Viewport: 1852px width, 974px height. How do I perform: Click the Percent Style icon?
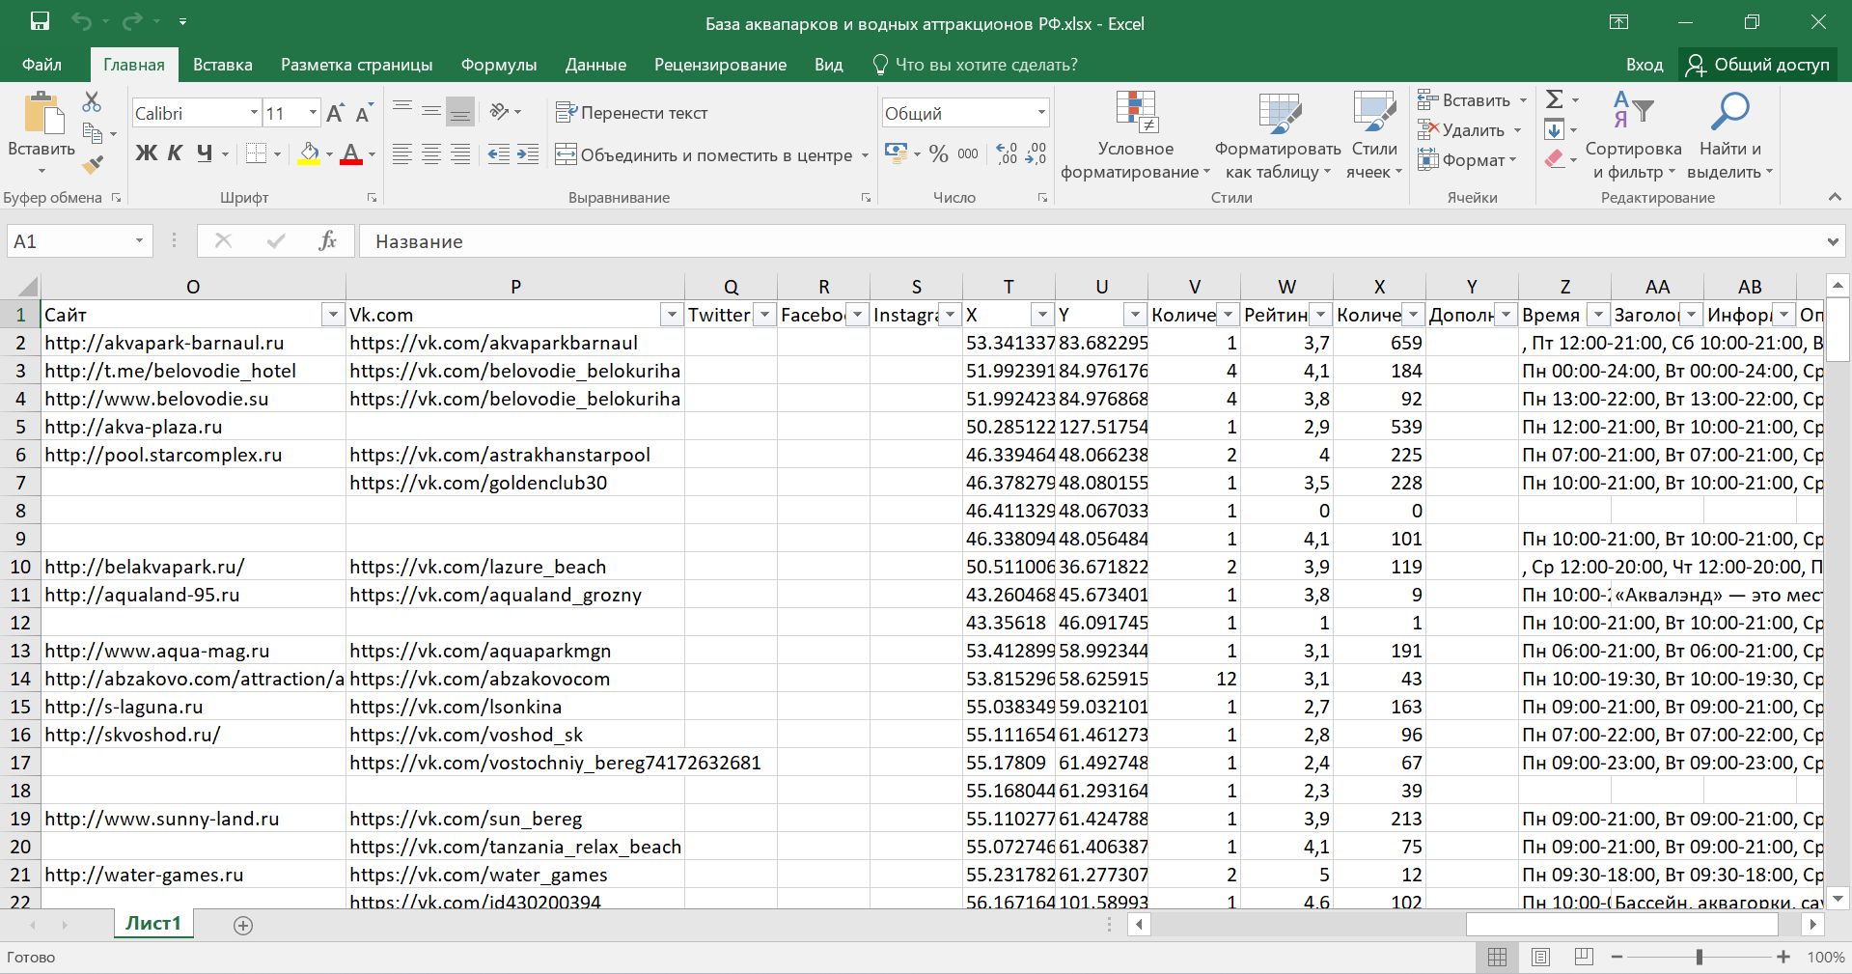[938, 154]
